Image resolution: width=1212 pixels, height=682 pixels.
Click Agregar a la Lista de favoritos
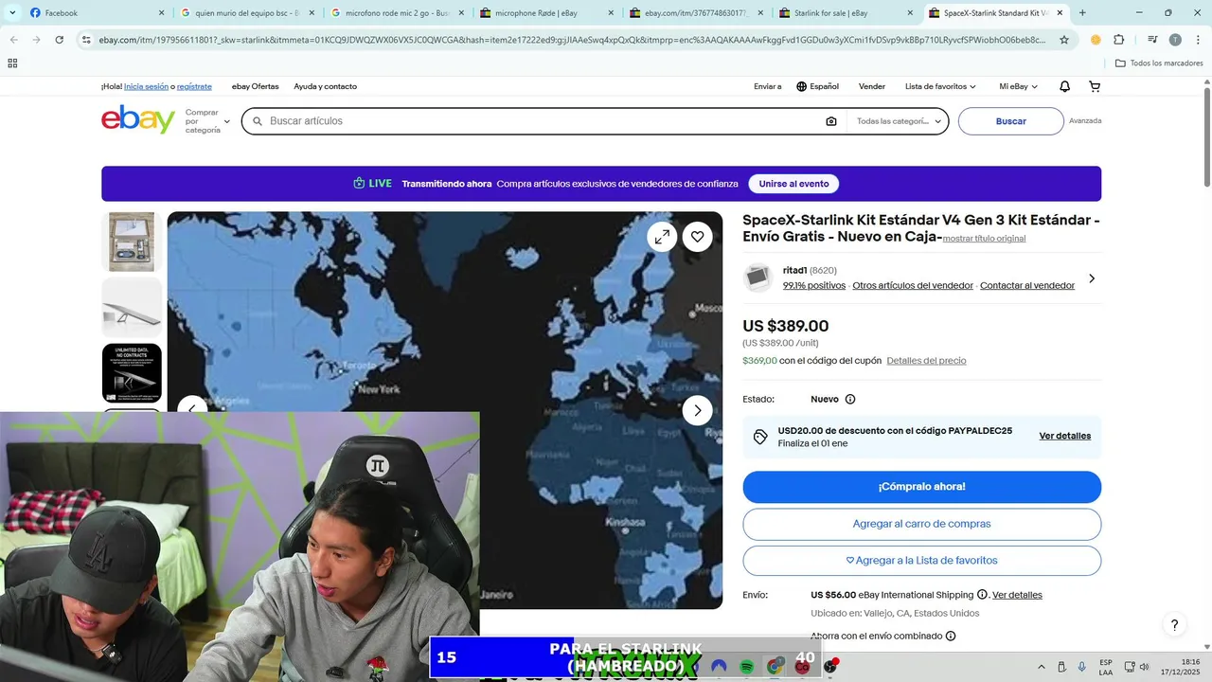coord(921,561)
